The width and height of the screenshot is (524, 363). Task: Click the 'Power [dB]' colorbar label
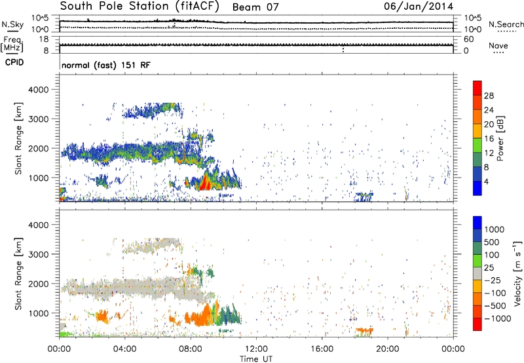point(500,138)
